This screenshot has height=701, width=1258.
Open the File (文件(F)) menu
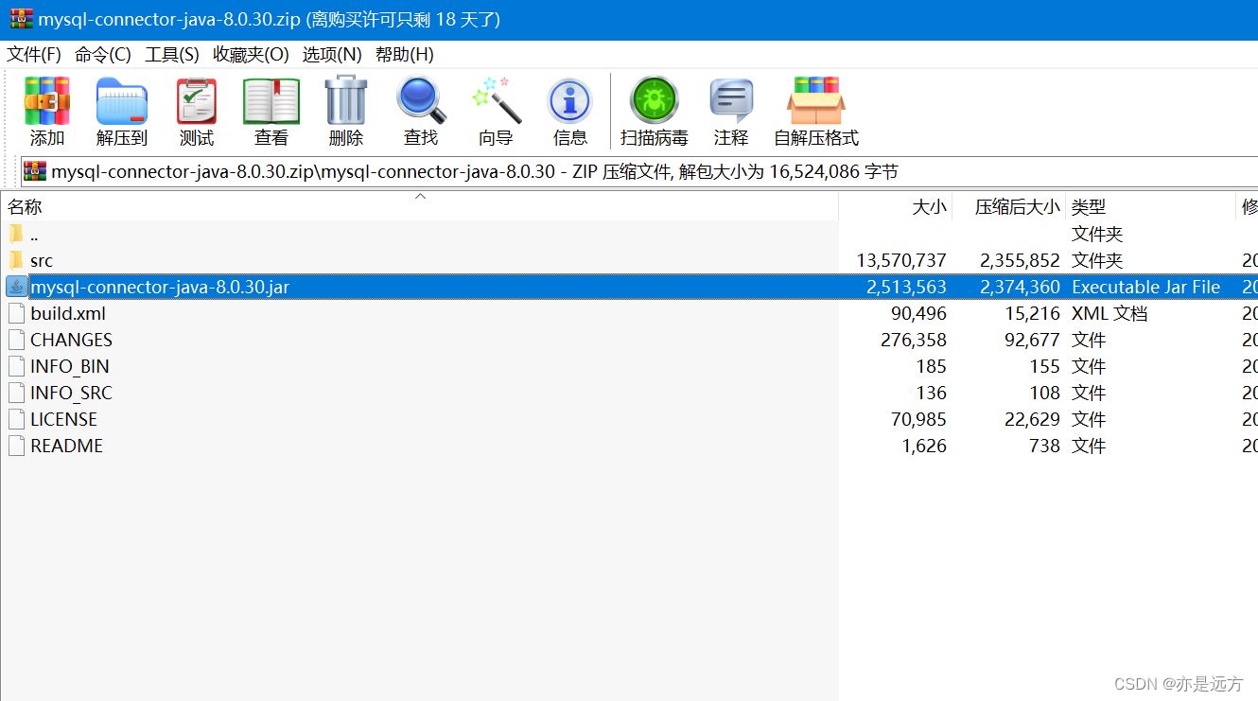[x=34, y=55]
